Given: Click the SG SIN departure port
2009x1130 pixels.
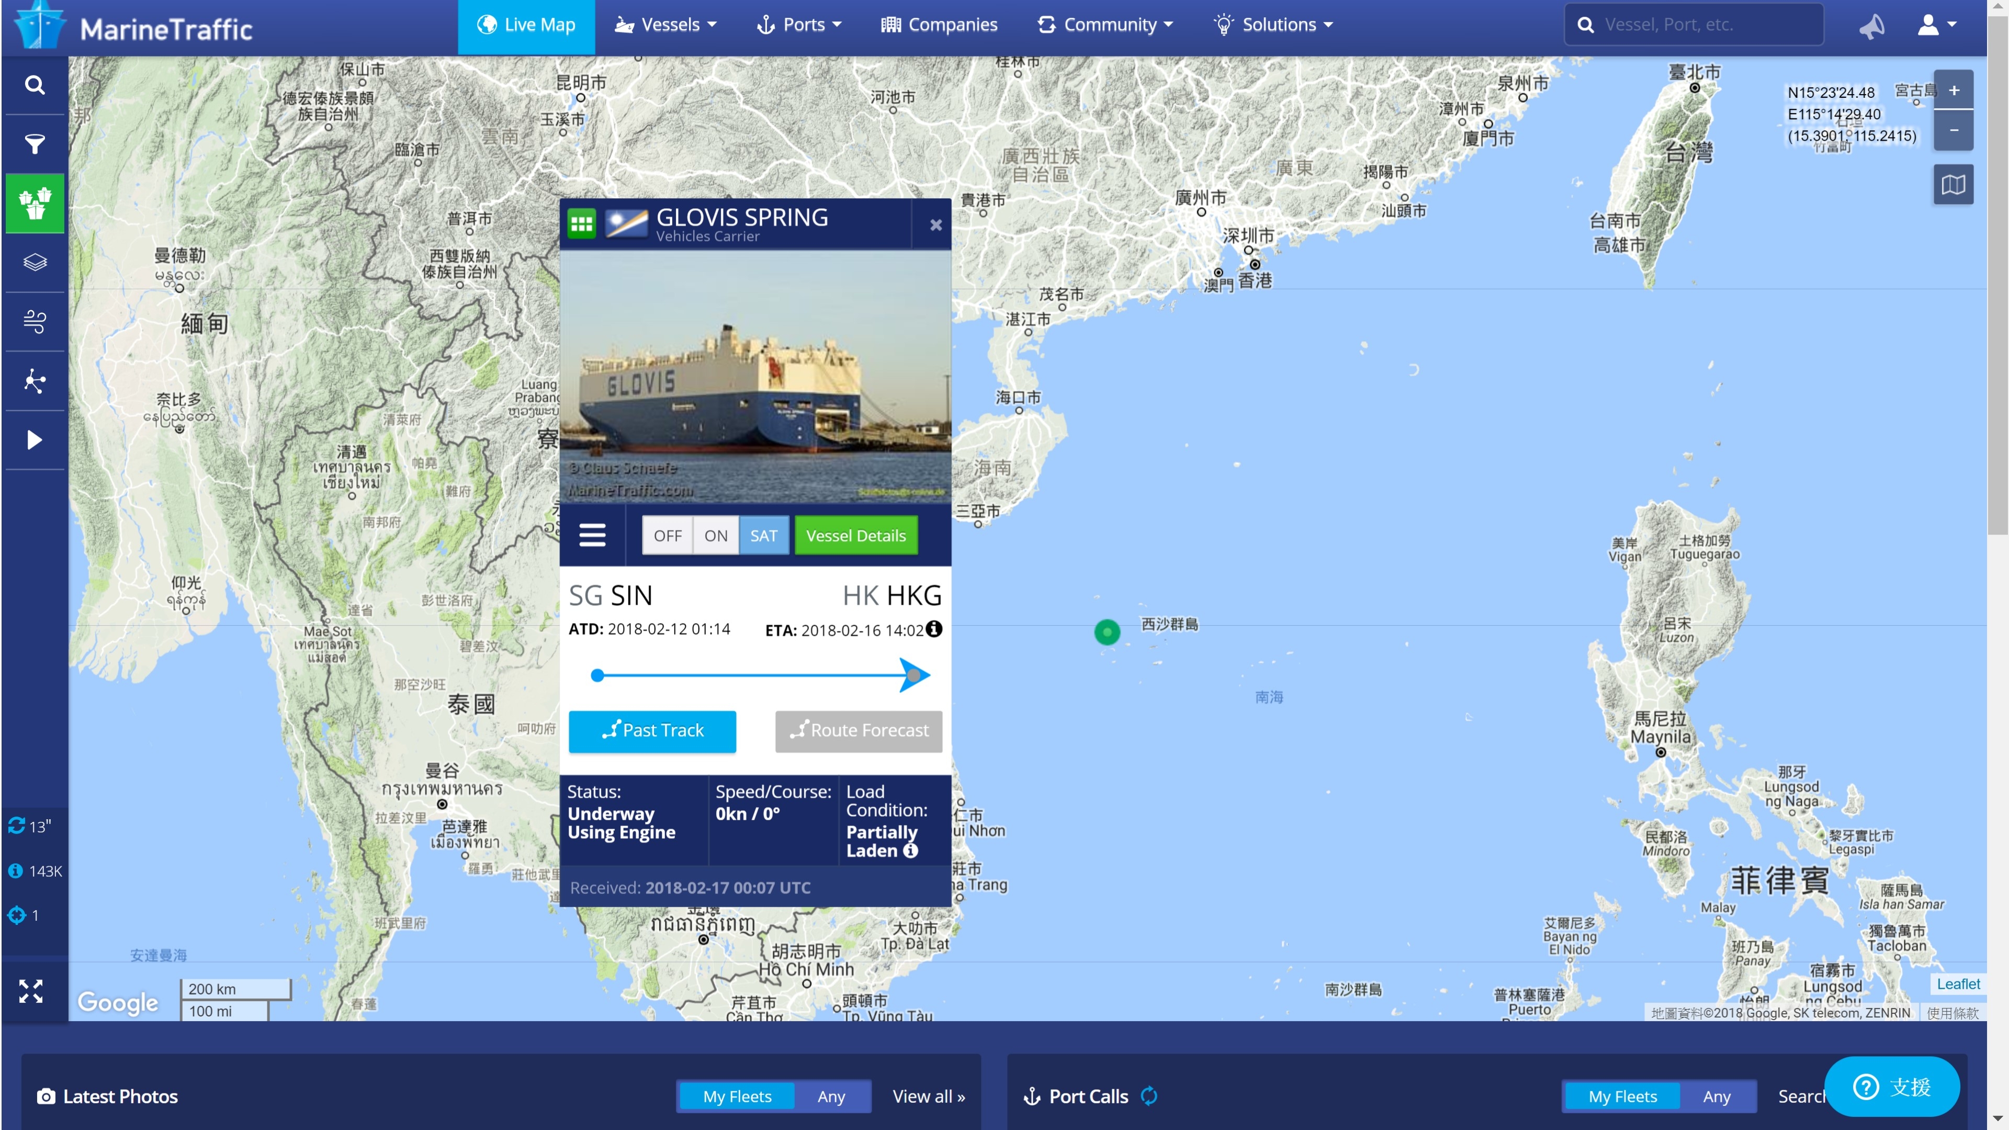Looking at the screenshot, I should point(610,596).
